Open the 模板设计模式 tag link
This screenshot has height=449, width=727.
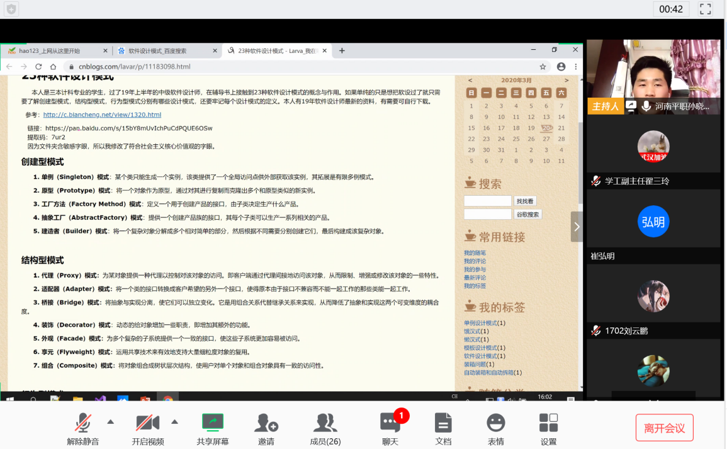click(x=480, y=348)
